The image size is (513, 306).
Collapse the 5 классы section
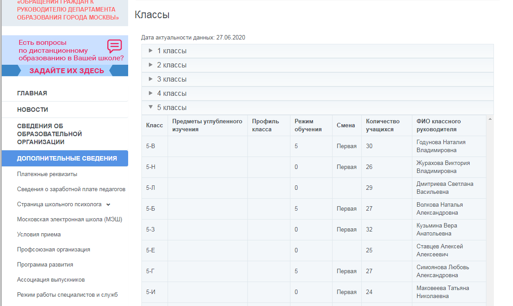(x=317, y=108)
